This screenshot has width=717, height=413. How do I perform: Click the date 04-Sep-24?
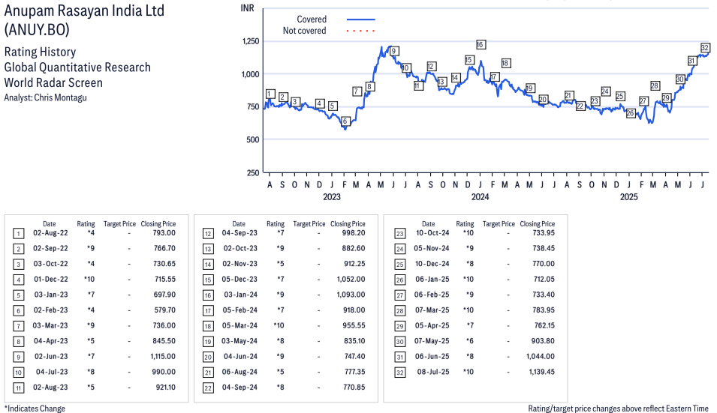(240, 387)
